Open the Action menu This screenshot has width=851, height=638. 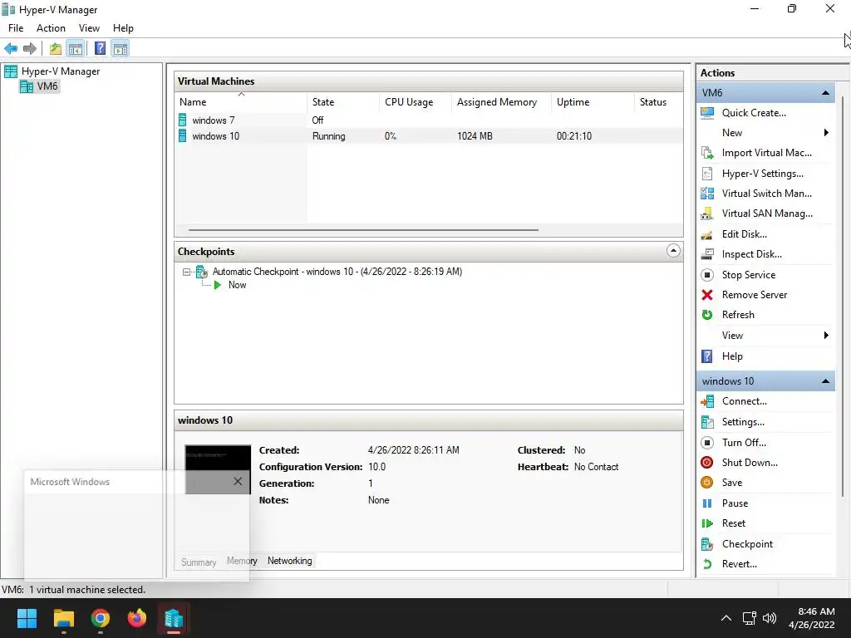click(51, 28)
